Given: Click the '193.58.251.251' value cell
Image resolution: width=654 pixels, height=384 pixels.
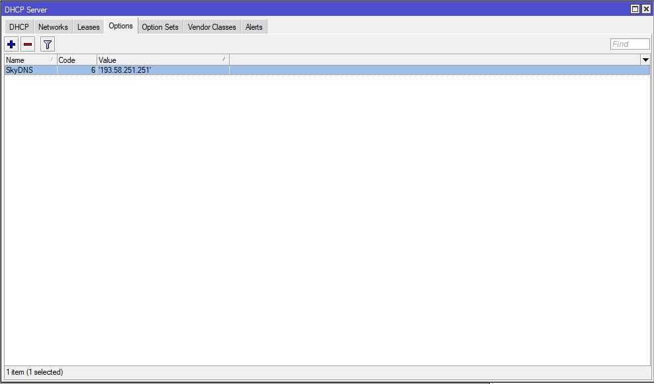Looking at the screenshot, I should (x=163, y=70).
